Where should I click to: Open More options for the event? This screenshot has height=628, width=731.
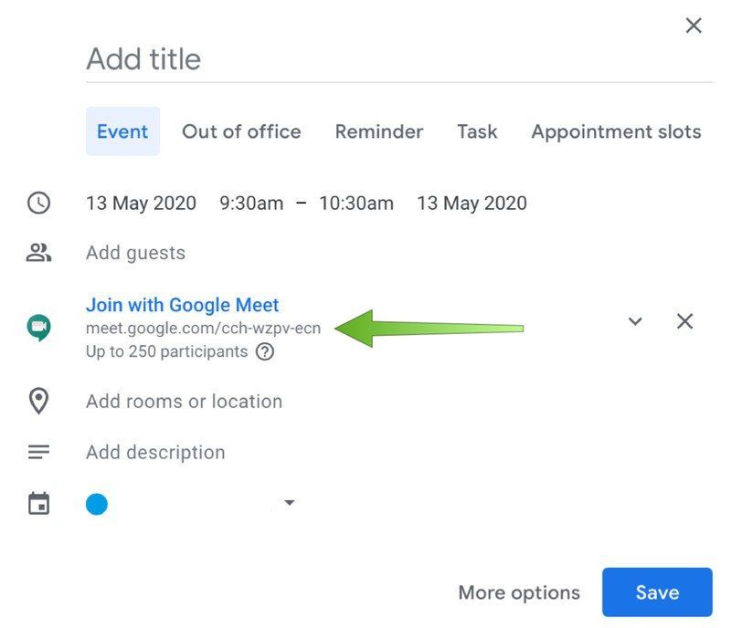click(518, 591)
